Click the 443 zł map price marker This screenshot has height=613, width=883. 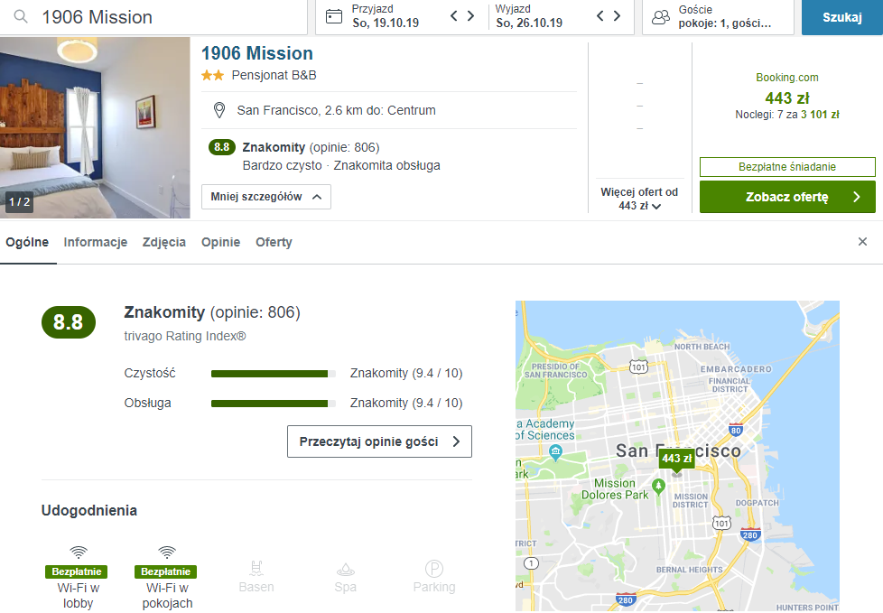676,459
